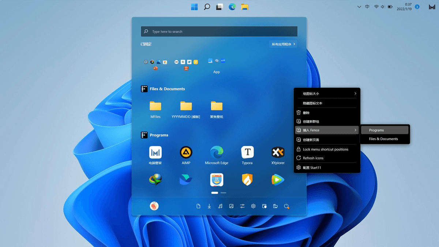This screenshot has width=439, height=247.
Task: Open notifications badge showing 3
Action: 417,7
